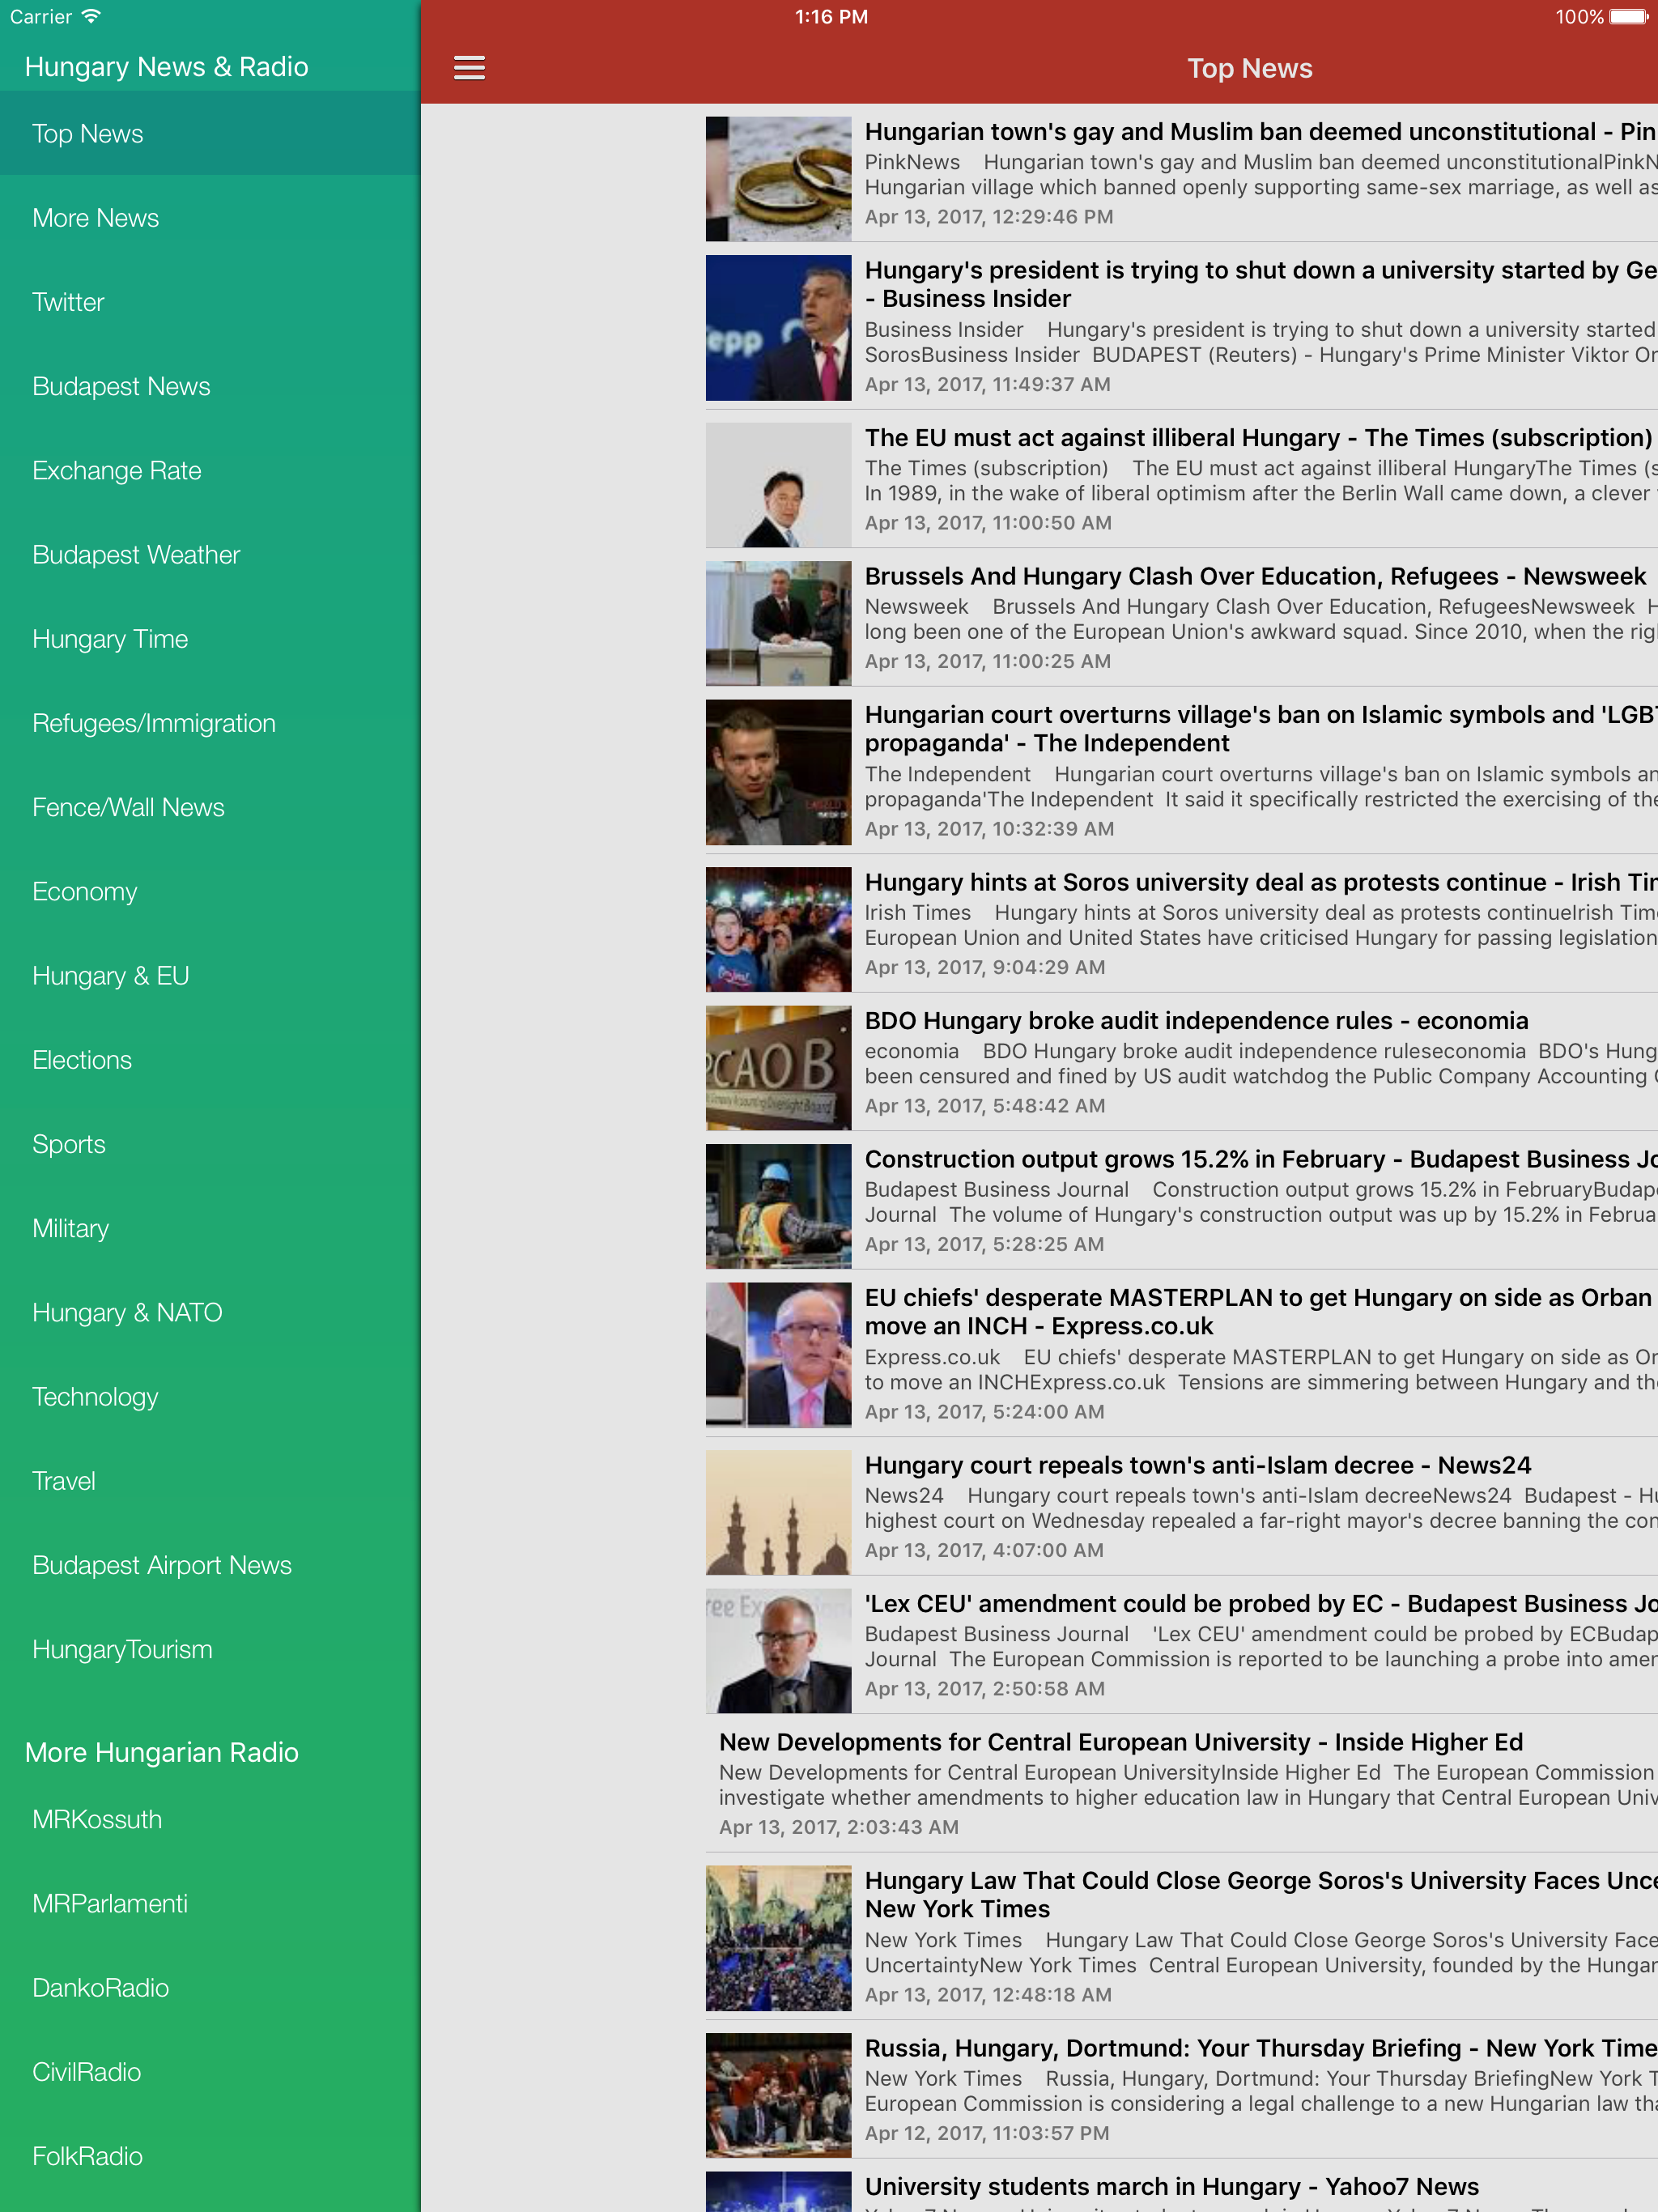This screenshot has height=2212, width=1658.
Task: Open Hungary & EU section
Action: tap(210, 975)
